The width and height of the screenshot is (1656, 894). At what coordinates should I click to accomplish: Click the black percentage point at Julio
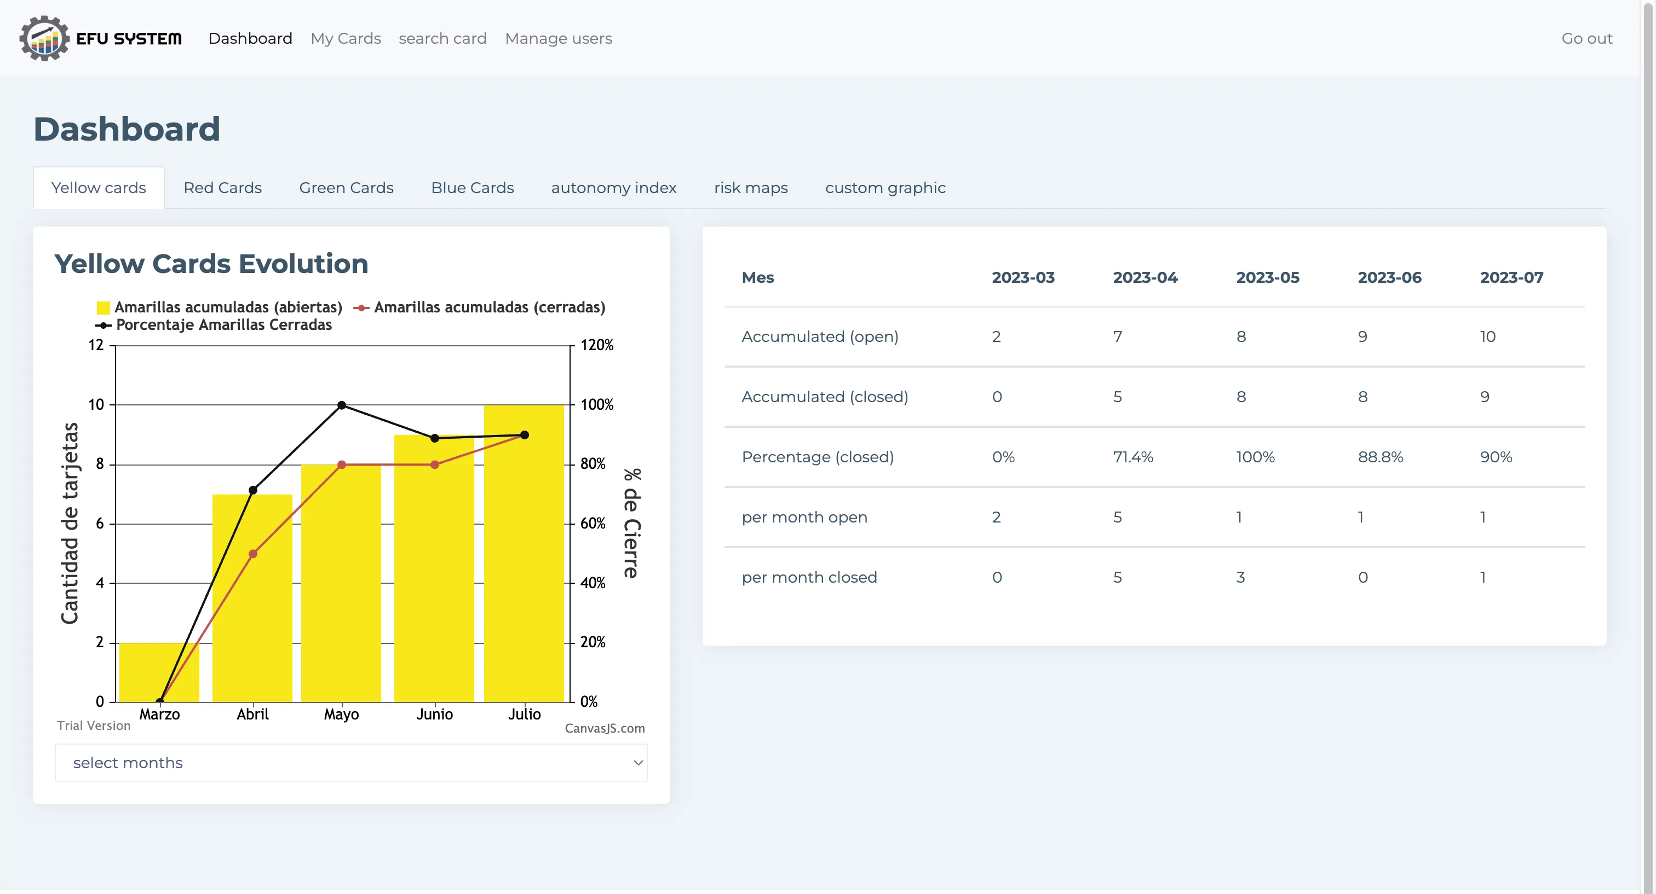pyautogui.click(x=525, y=435)
